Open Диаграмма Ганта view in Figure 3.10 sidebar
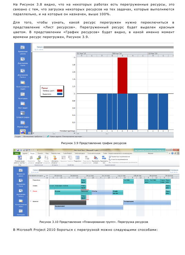The width and height of the screenshot is (185, 255). pos(21,183)
